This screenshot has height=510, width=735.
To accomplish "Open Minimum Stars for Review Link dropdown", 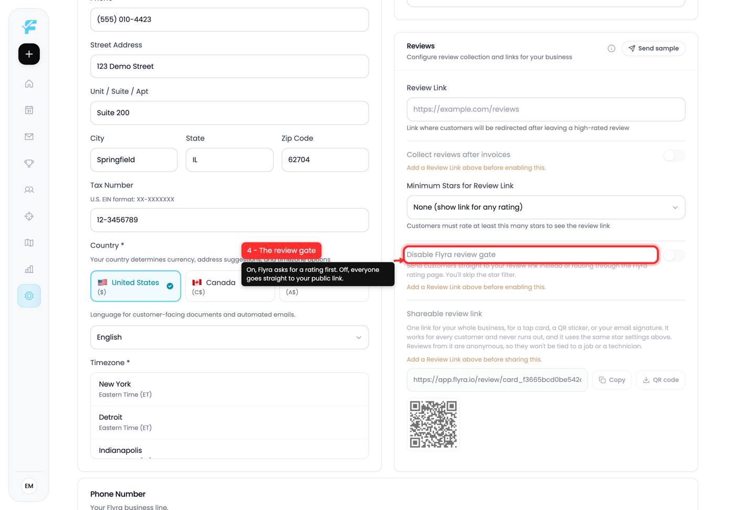I will coord(545,207).
